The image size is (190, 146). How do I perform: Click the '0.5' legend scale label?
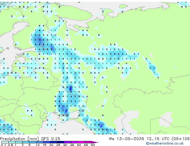click(10, 145)
